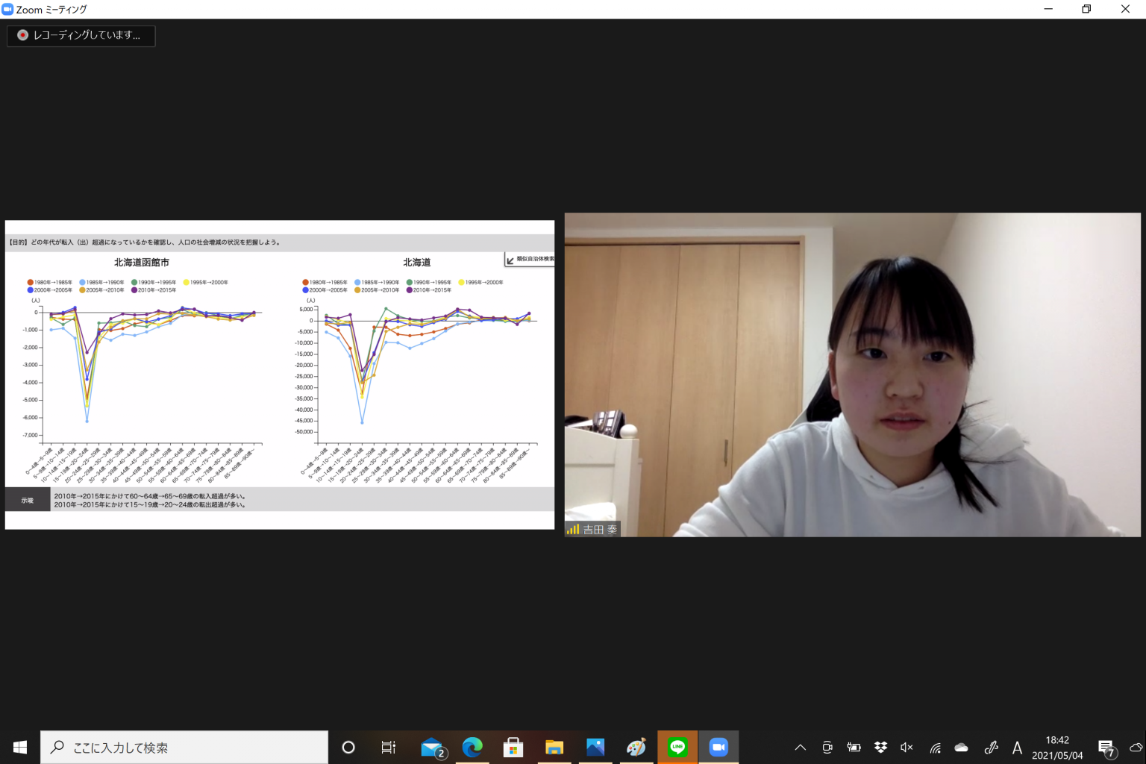Launch Microsoft Edge from the taskbar
This screenshot has width=1146, height=764.
(x=472, y=747)
